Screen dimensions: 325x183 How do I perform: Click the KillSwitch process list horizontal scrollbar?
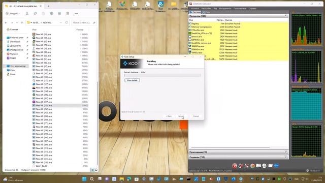[230, 147]
